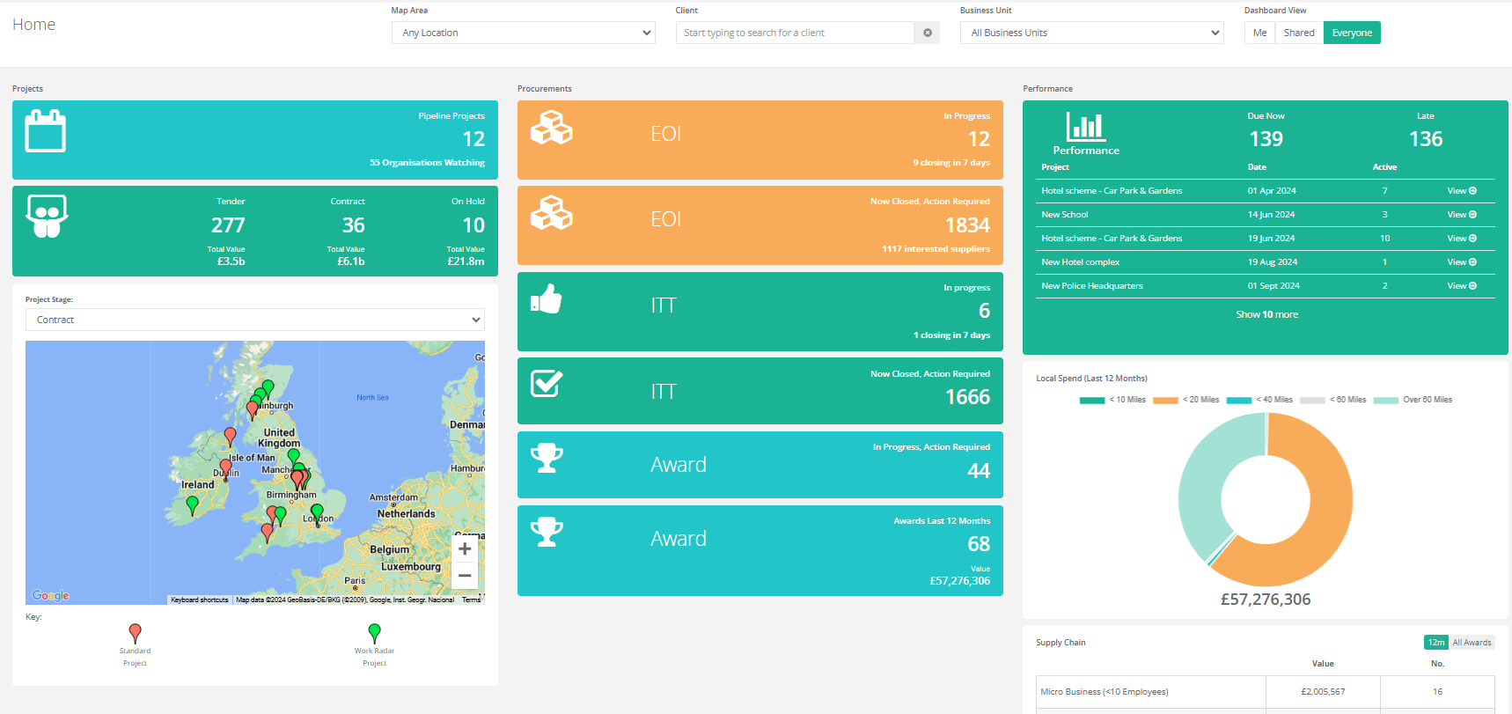This screenshot has height=714, width=1512.
Task: Open the Project Stage Contract dropdown
Action: point(254,320)
